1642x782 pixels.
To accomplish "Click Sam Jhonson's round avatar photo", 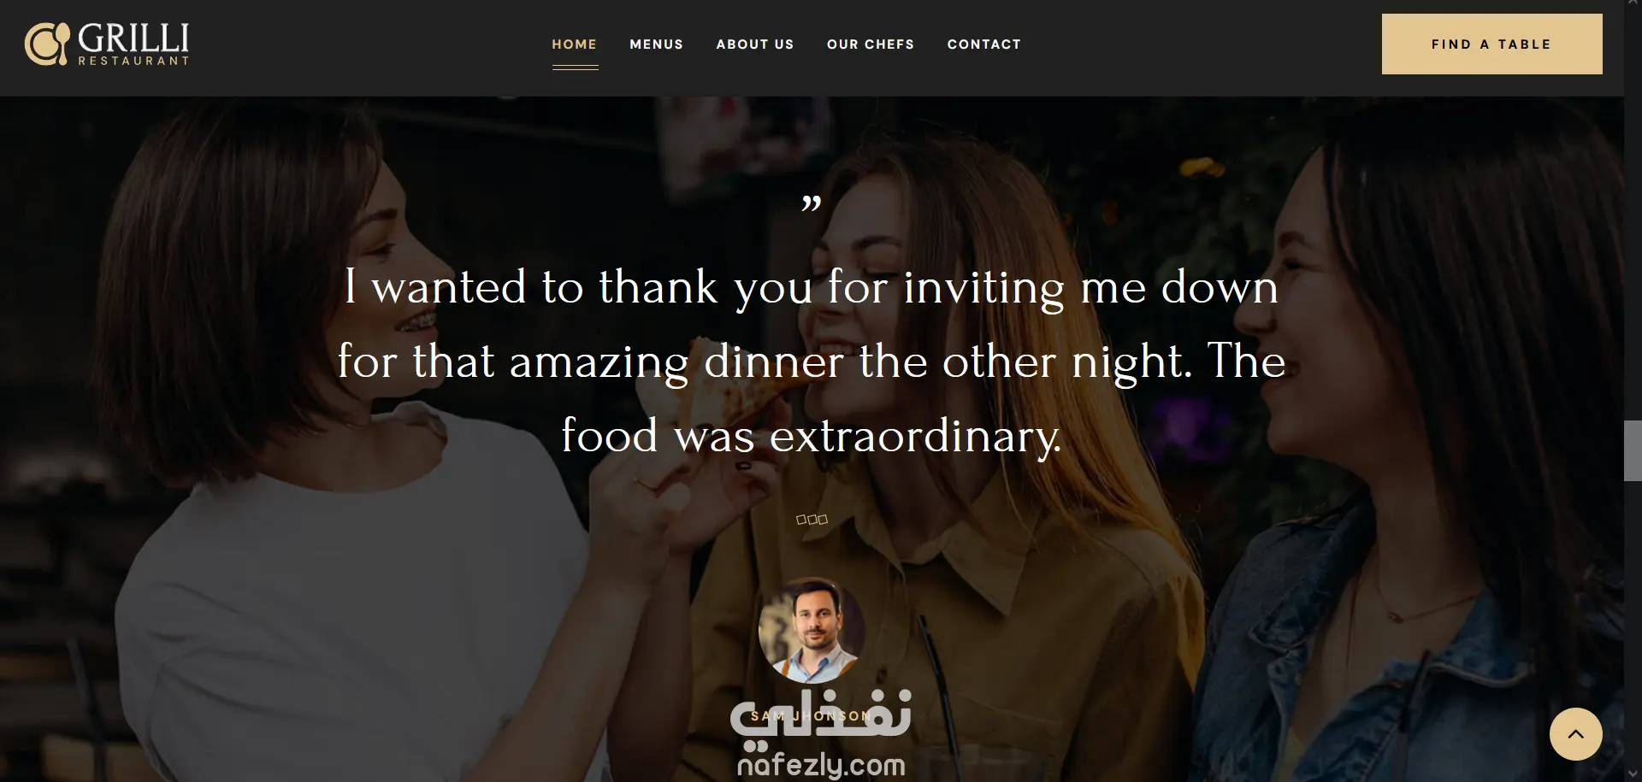I will click(812, 630).
